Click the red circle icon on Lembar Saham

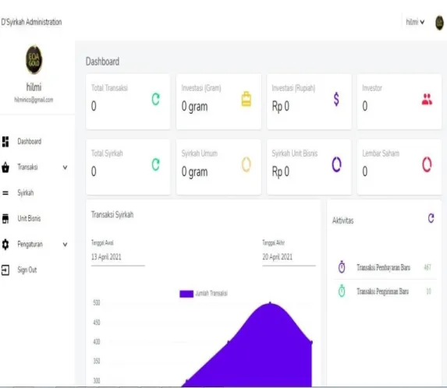click(x=427, y=164)
